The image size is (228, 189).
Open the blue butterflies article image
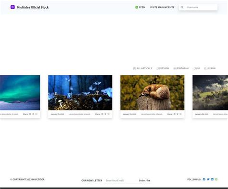pos(80,92)
